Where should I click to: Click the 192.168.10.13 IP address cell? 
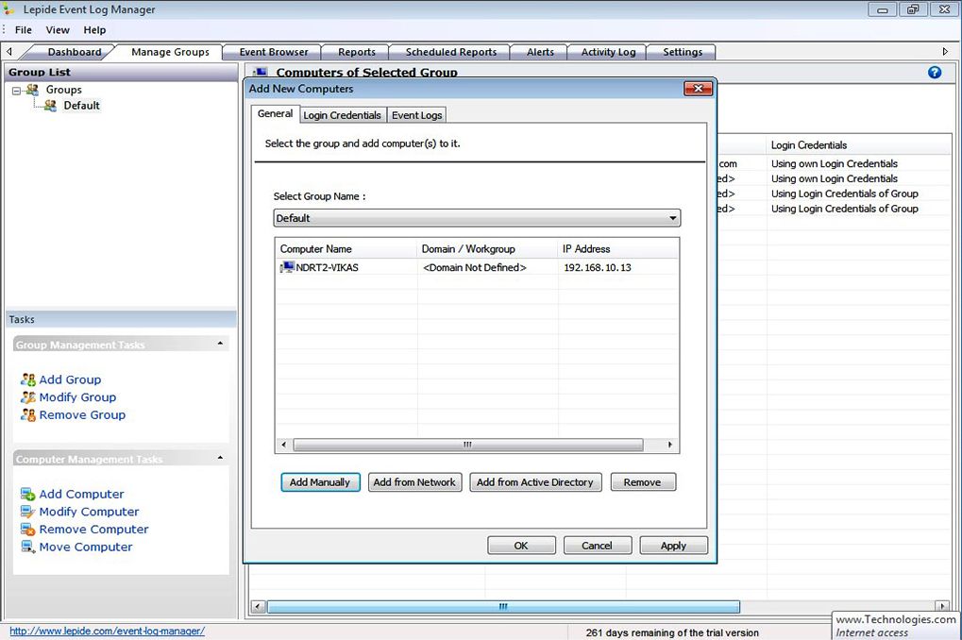tap(597, 267)
